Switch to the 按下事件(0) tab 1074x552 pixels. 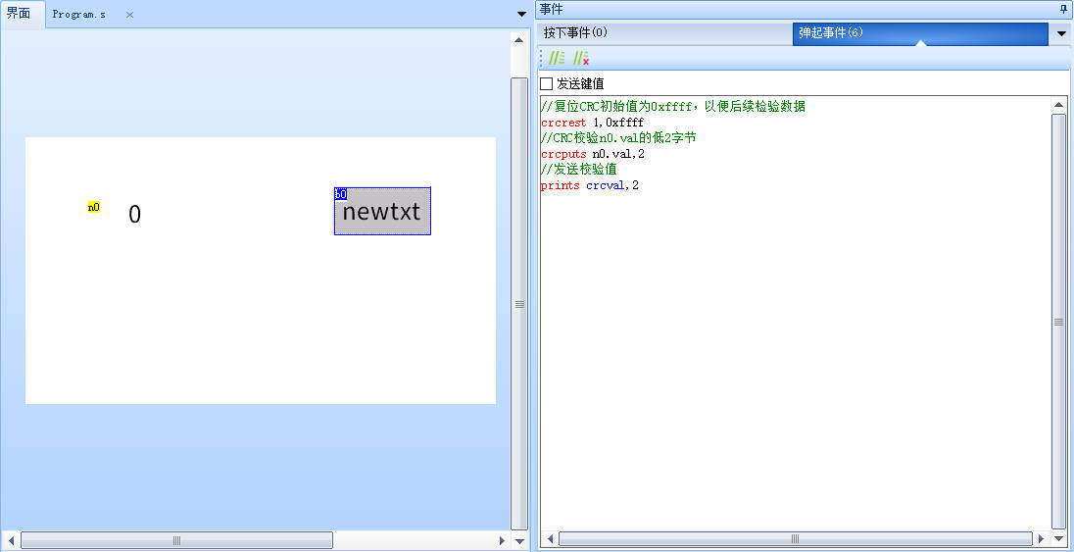(x=575, y=32)
